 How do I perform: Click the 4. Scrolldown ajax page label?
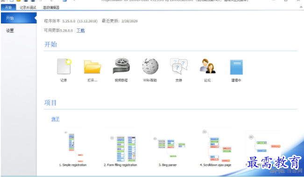[x=215, y=165]
